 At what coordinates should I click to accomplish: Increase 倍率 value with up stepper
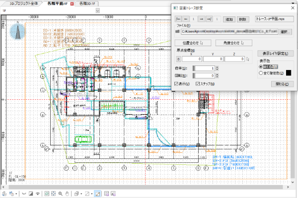pyautogui.click(x=217, y=67)
